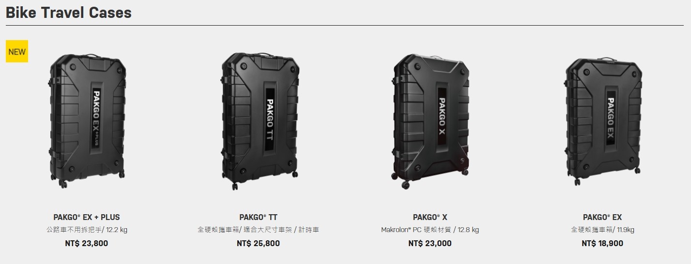Click the 11.9kg description under PAKGO EX
Viewport: 691px width, 264px height.
click(x=602, y=230)
